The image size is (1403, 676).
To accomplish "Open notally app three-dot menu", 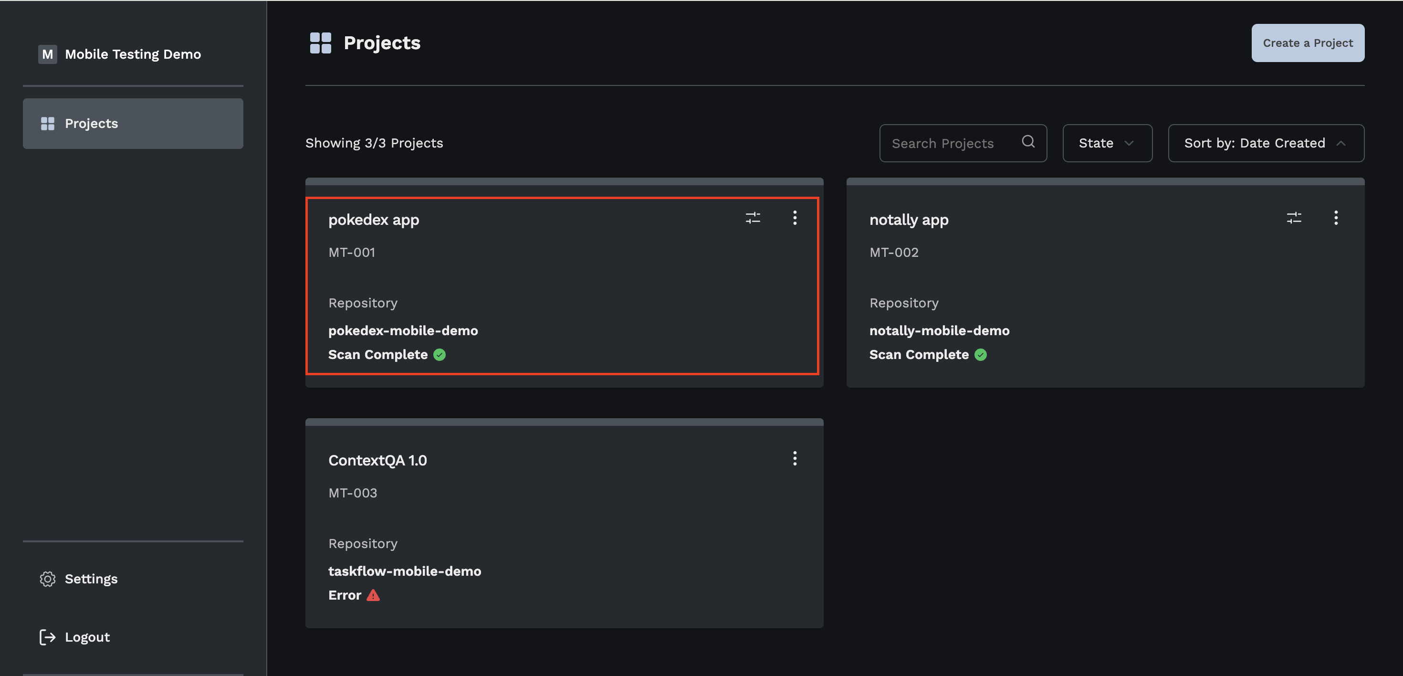I will 1335,219.
